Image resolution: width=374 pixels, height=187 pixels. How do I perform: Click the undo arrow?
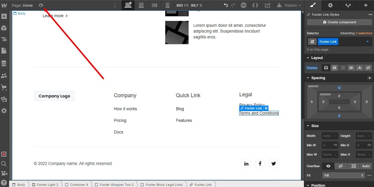(226, 5)
